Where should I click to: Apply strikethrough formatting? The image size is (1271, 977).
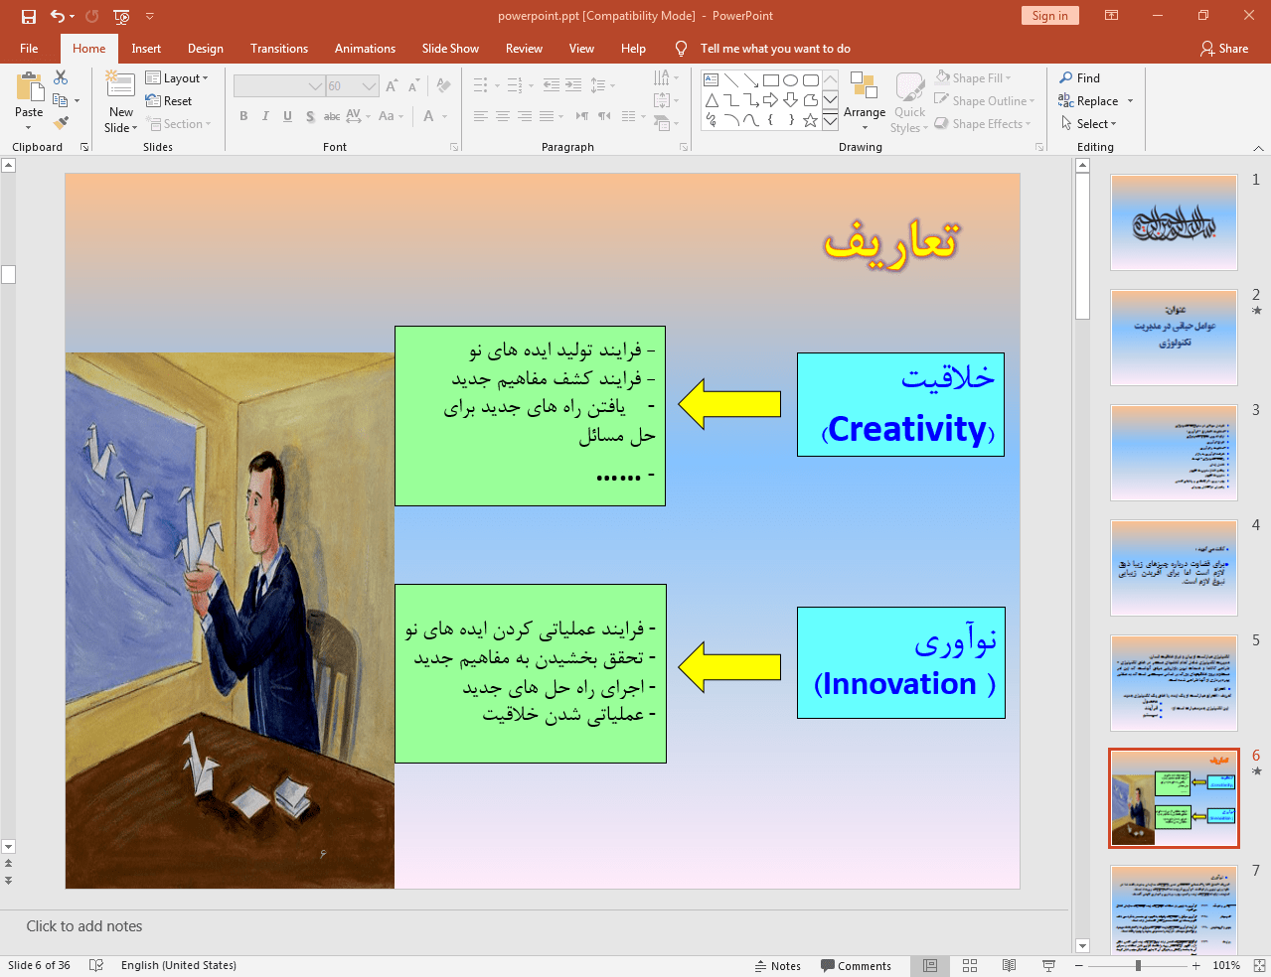pos(331,116)
